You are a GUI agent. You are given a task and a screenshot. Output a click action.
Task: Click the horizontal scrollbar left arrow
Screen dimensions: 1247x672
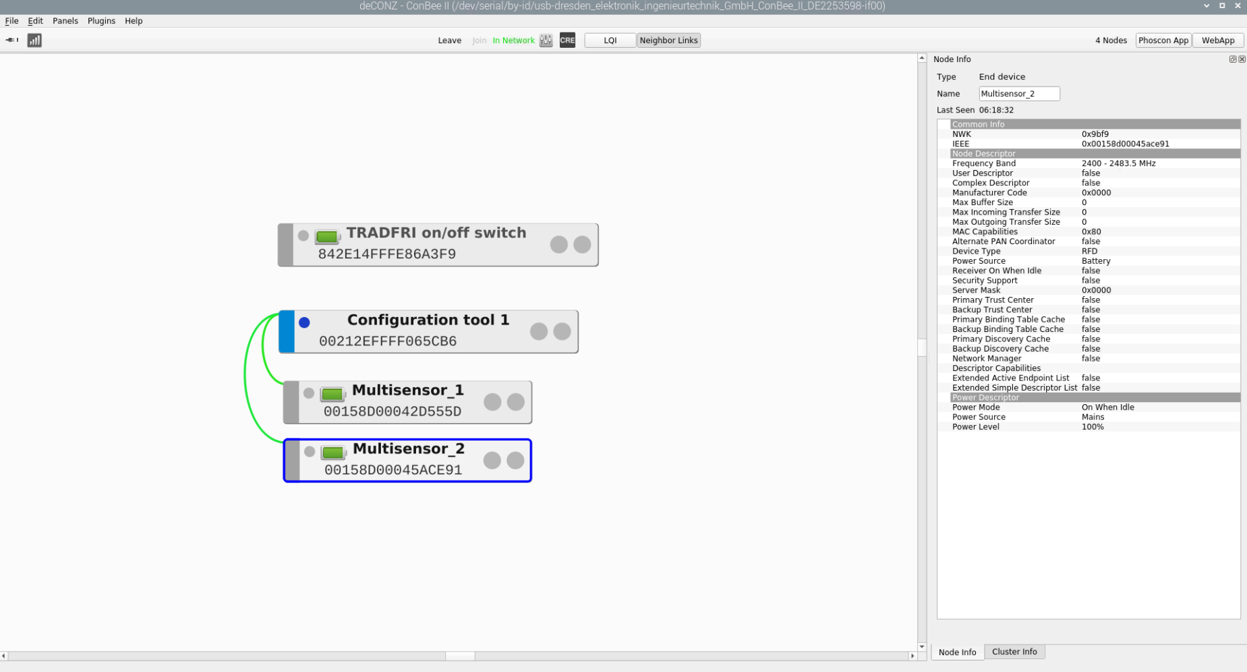click(x=4, y=656)
